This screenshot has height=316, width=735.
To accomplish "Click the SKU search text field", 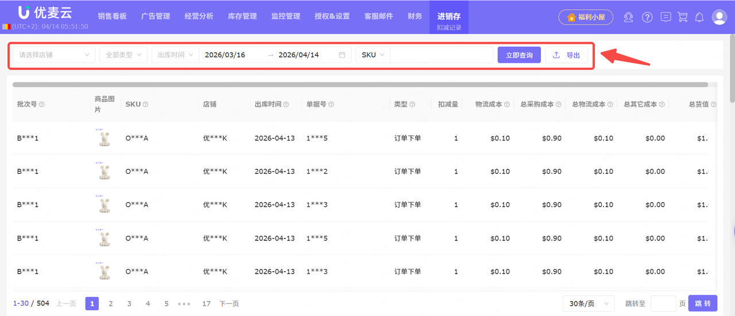I will 441,55.
